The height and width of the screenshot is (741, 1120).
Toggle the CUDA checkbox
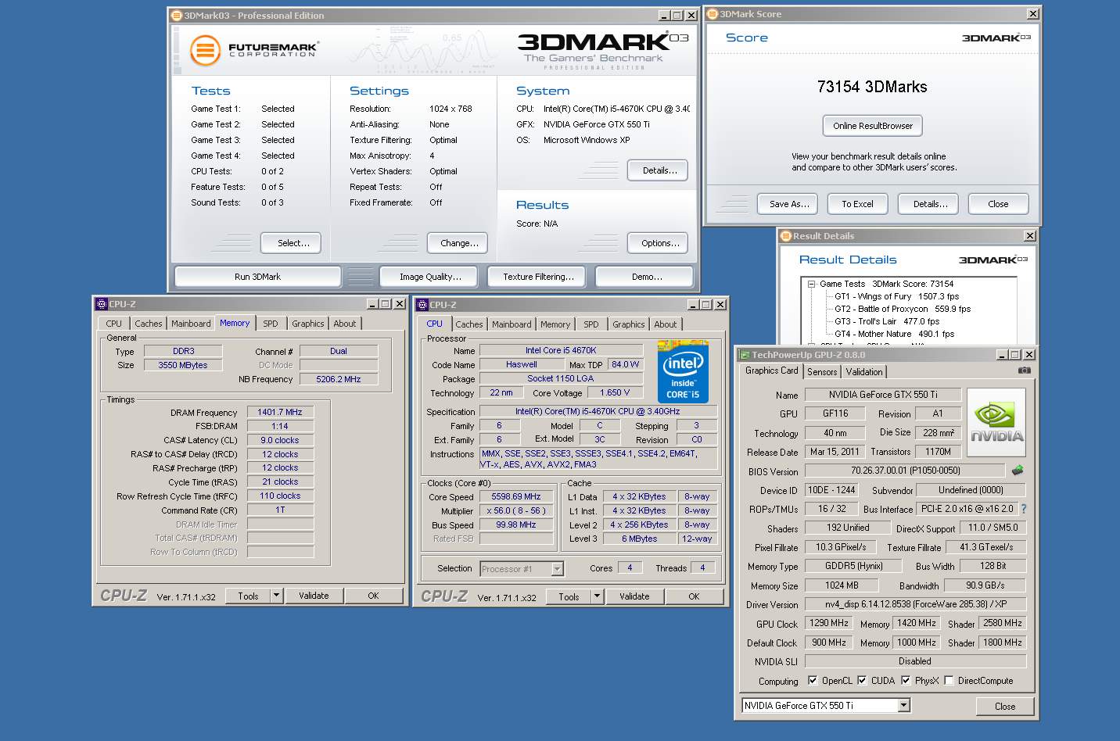pyautogui.click(x=862, y=680)
